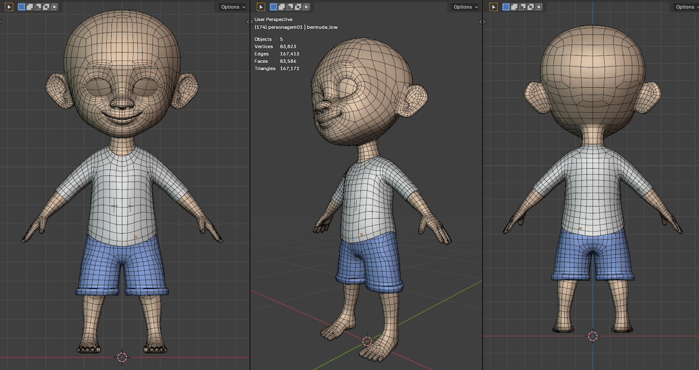Open Options dropdown in left viewport

pos(233,7)
